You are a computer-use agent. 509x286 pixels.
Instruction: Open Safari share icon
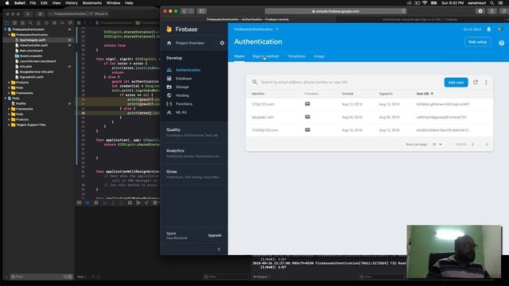pyautogui.click(x=492, y=11)
